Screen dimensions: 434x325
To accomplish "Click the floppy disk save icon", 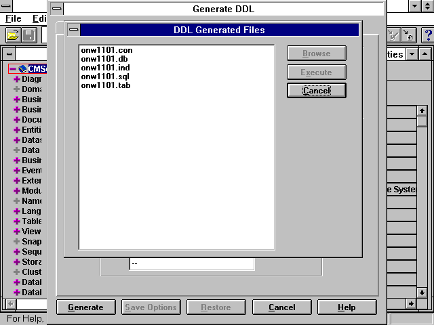I will tap(29, 35).
